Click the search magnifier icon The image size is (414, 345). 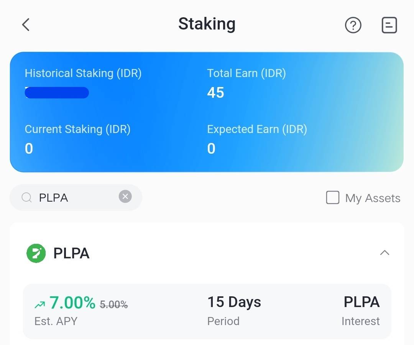tap(26, 197)
